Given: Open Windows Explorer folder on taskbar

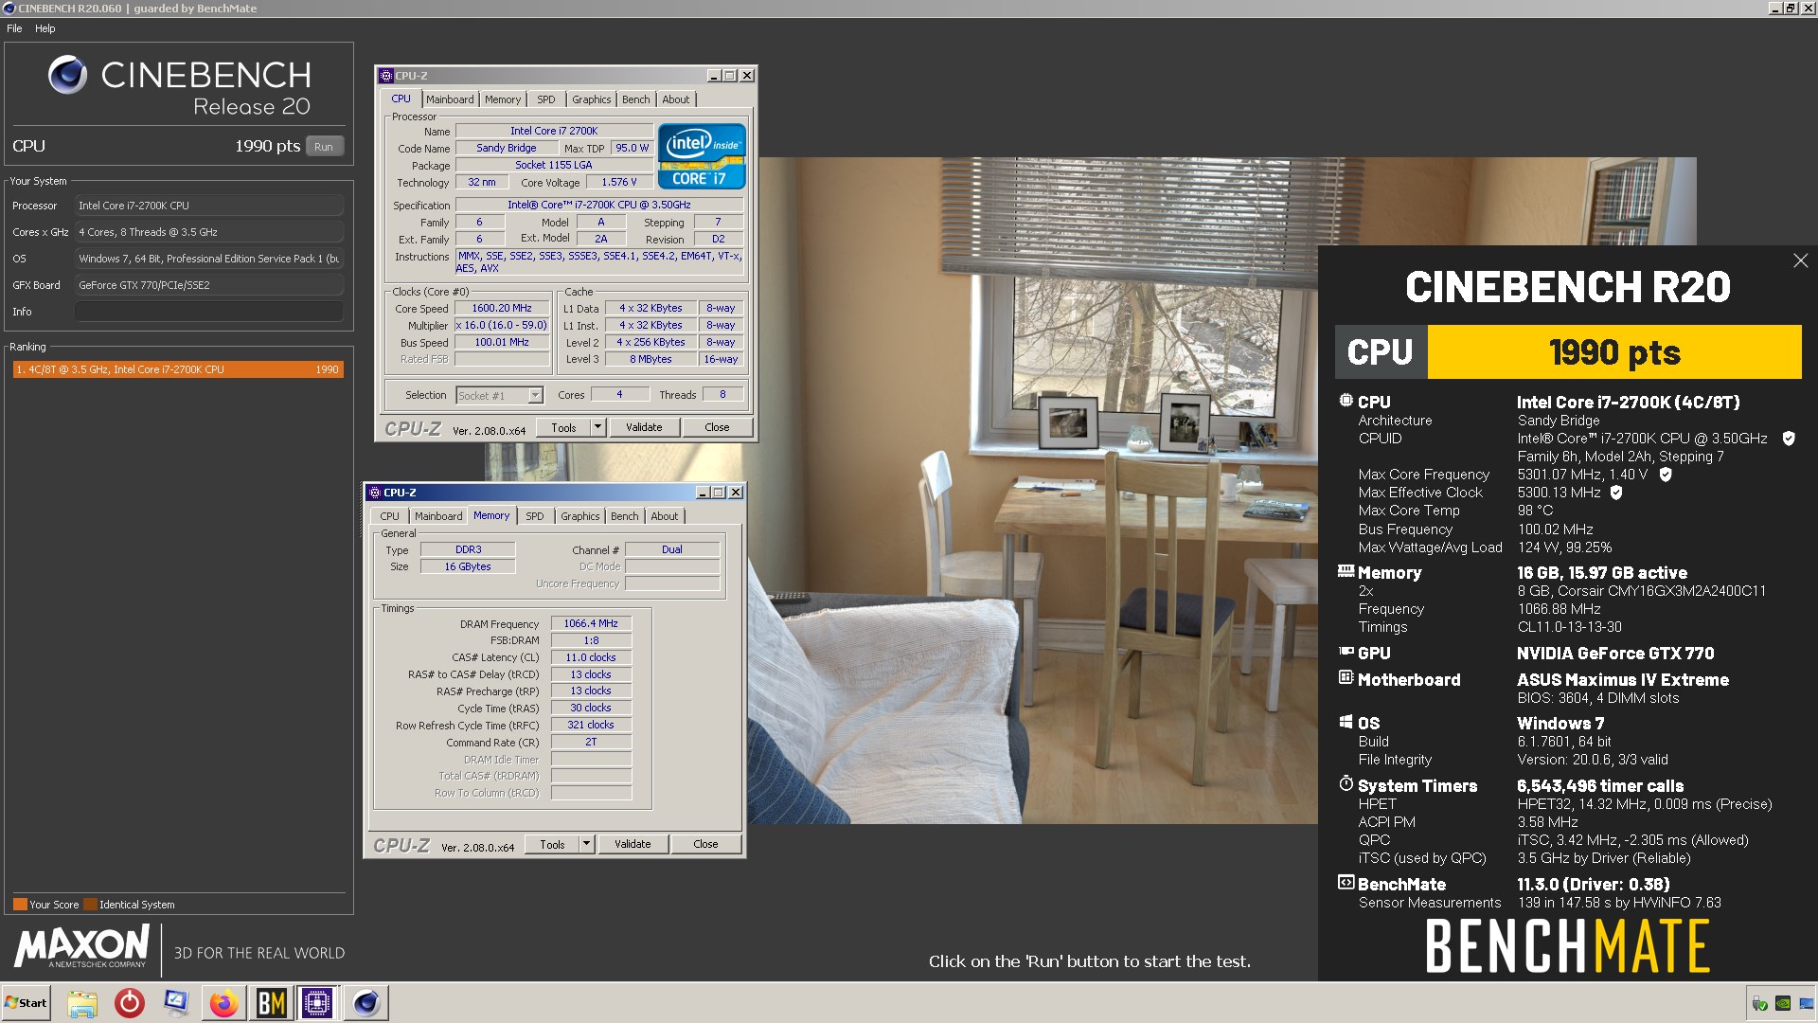Looking at the screenshot, I should 82,1003.
